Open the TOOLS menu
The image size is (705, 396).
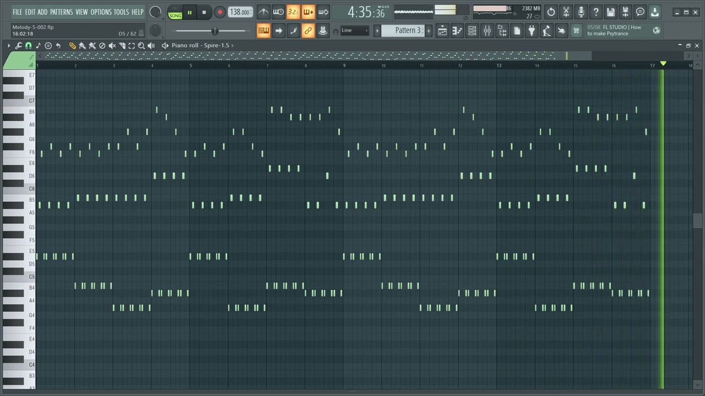pos(121,12)
